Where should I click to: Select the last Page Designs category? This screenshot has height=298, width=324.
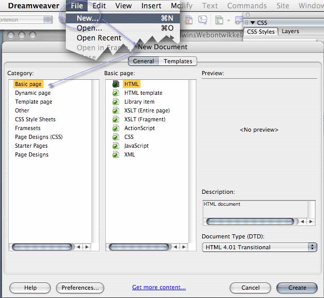[x=32, y=154]
